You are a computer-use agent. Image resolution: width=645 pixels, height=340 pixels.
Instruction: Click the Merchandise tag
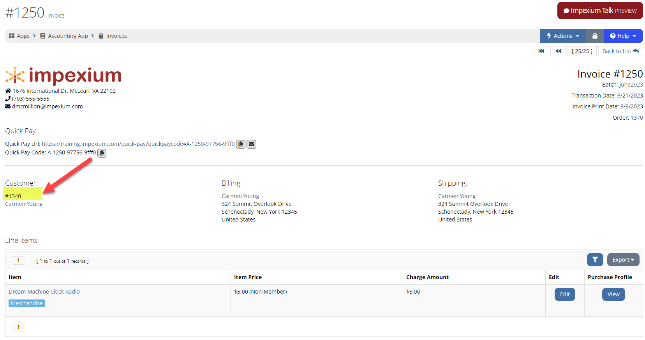[x=27, y=303]
